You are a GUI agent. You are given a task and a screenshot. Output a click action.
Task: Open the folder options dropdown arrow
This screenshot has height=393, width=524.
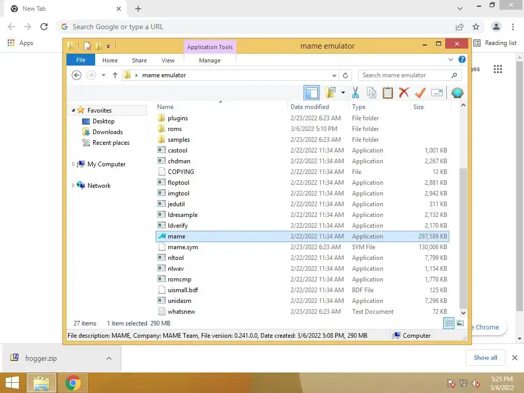pyautogui.click(x=343, y=93)
